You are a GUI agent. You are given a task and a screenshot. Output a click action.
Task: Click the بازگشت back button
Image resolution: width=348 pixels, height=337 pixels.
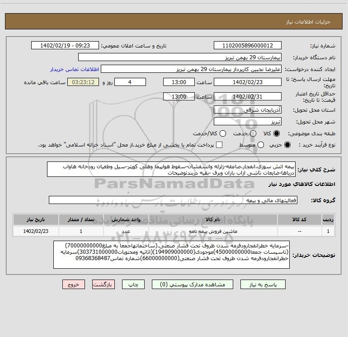[x=103, y=285]
